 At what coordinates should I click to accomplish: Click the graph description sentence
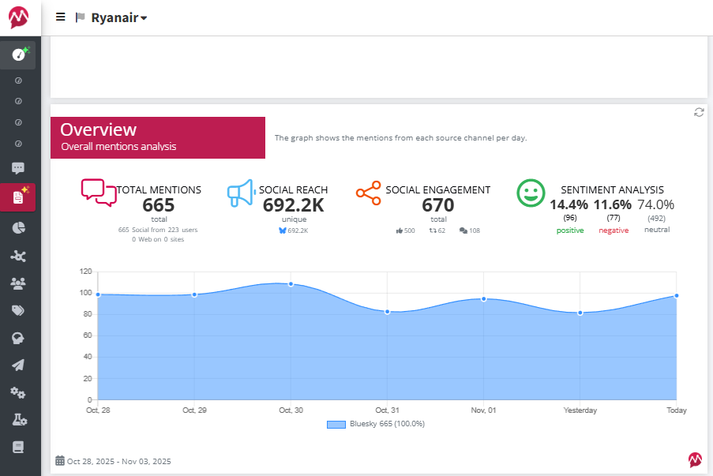(x=400, y=138)
